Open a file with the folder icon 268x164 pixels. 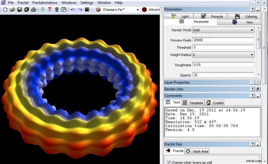(12, 10)
